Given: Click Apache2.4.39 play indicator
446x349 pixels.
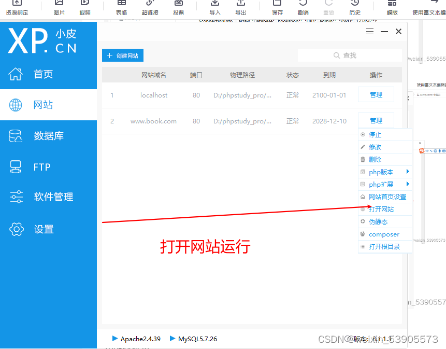Looking at the screenshot, I should coord(115,339).
